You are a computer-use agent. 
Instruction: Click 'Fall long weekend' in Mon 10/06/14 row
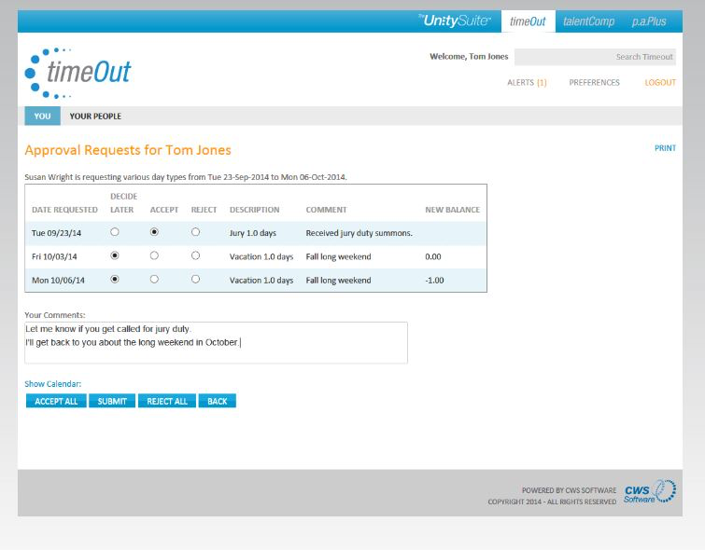pos(339,281)
